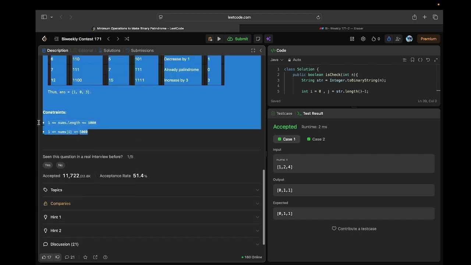Viewport: 471px width, 265px height.
Task: Click the format code lines icon
Action: (x=404, y=60)
